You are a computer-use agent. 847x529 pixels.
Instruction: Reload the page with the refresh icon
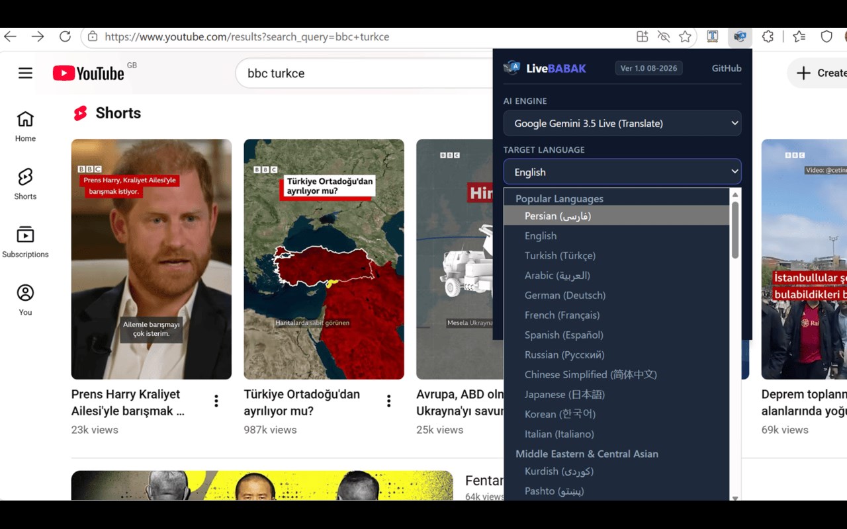[x=65, y=37]
